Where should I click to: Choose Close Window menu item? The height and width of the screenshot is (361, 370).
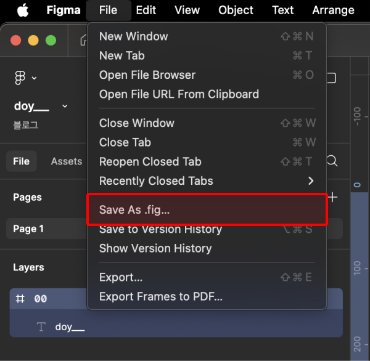point(207,123)
